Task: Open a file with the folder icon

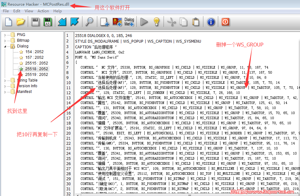Action: pos(21,22)
